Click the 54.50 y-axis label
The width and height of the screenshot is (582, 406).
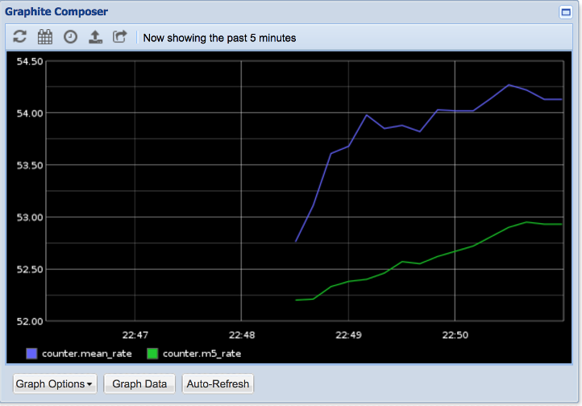28,61
